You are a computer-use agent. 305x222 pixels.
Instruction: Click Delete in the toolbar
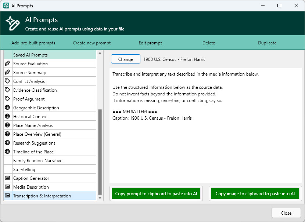[x=209, y=43]
